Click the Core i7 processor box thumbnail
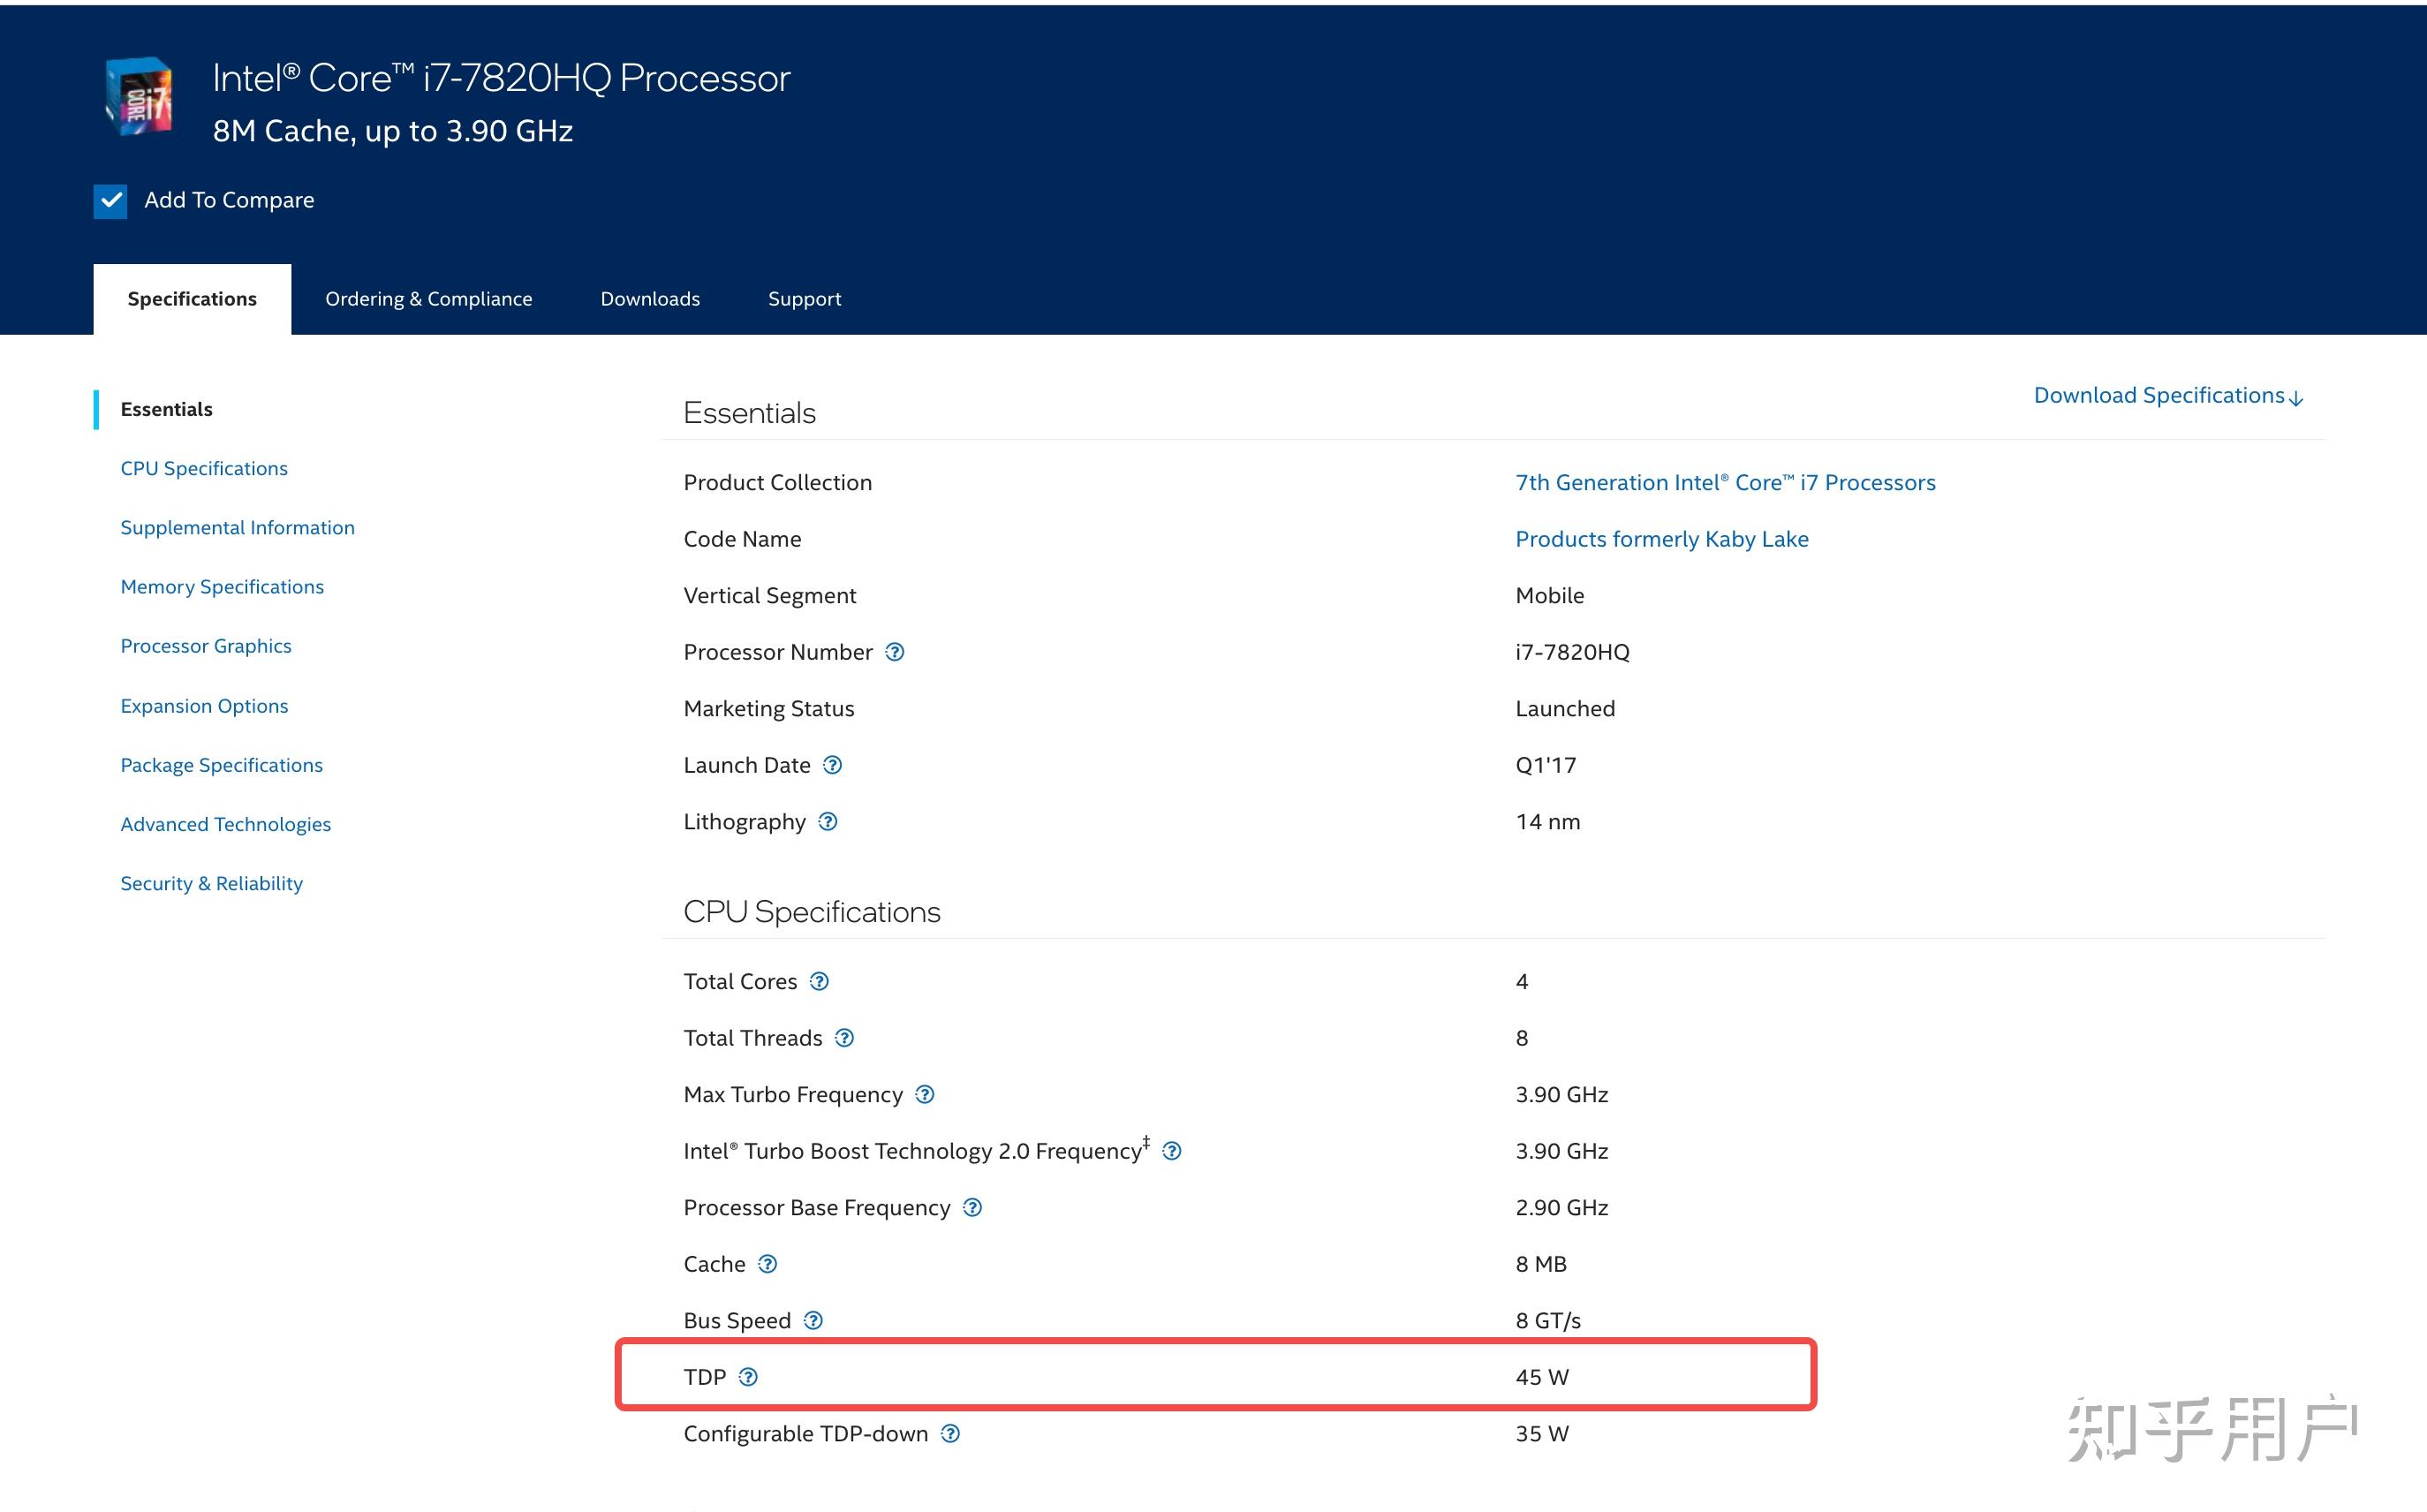Screen dimensions: 2427x1512 (139, 97)
